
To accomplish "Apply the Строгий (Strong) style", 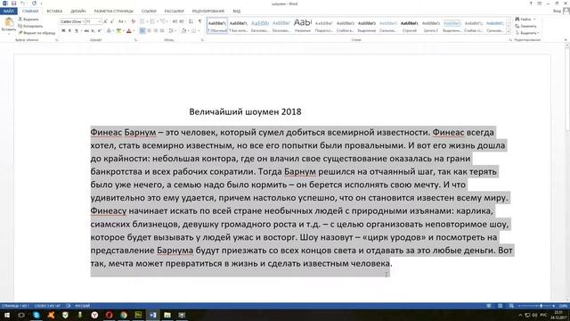I will [410, 26].
